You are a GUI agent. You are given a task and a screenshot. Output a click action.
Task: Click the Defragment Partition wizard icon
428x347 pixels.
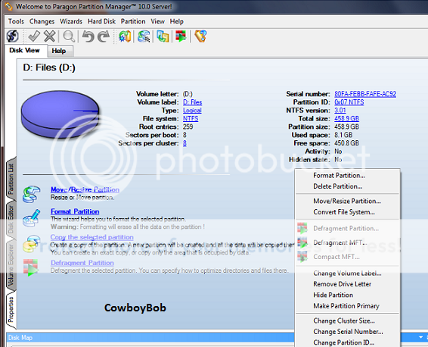pos(31,267)
